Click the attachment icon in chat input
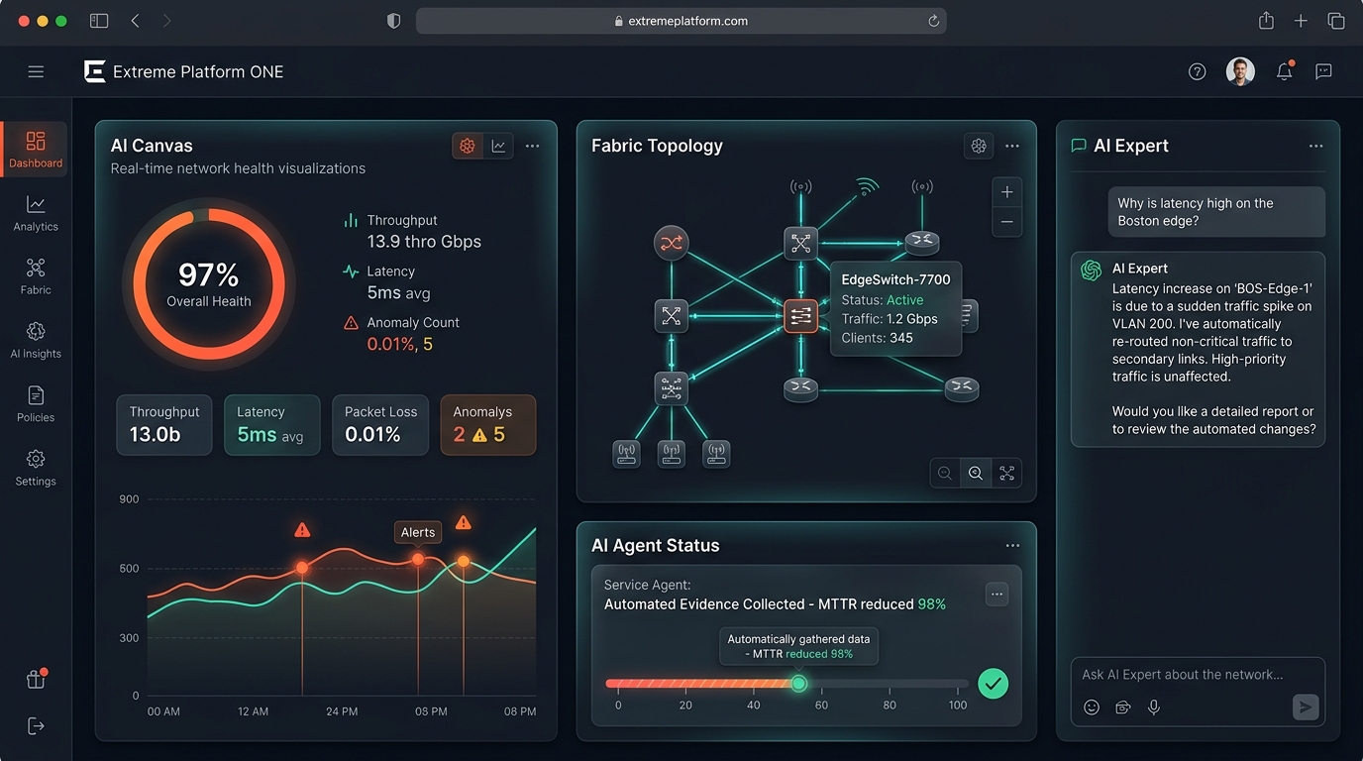This screenshot has width=1363, height=761. (1123, 707)
